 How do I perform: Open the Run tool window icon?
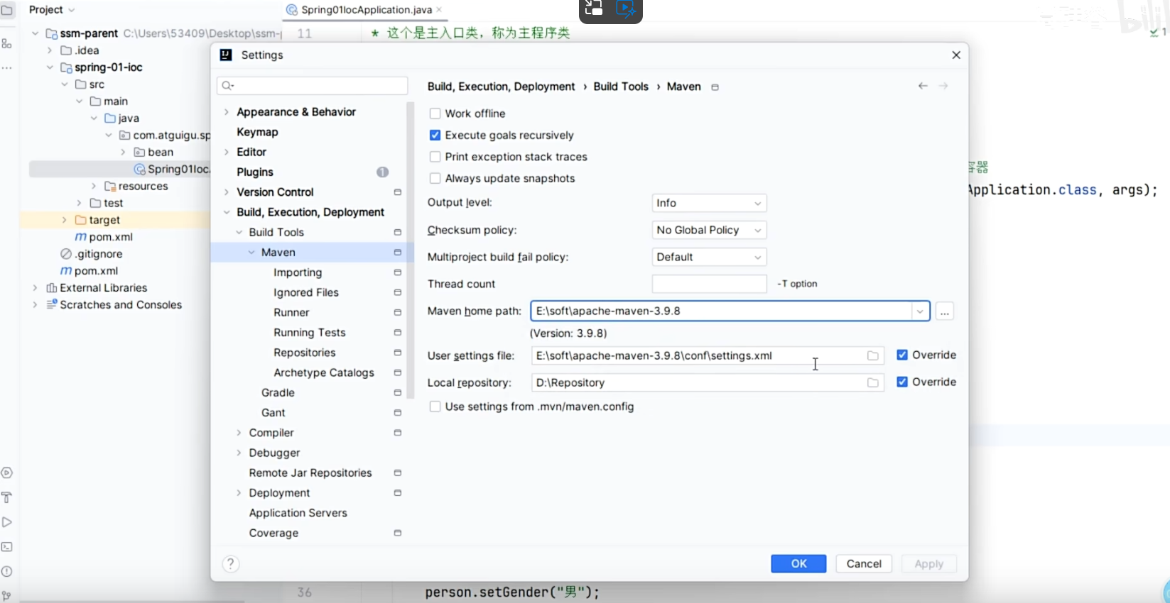pos(7,522)
